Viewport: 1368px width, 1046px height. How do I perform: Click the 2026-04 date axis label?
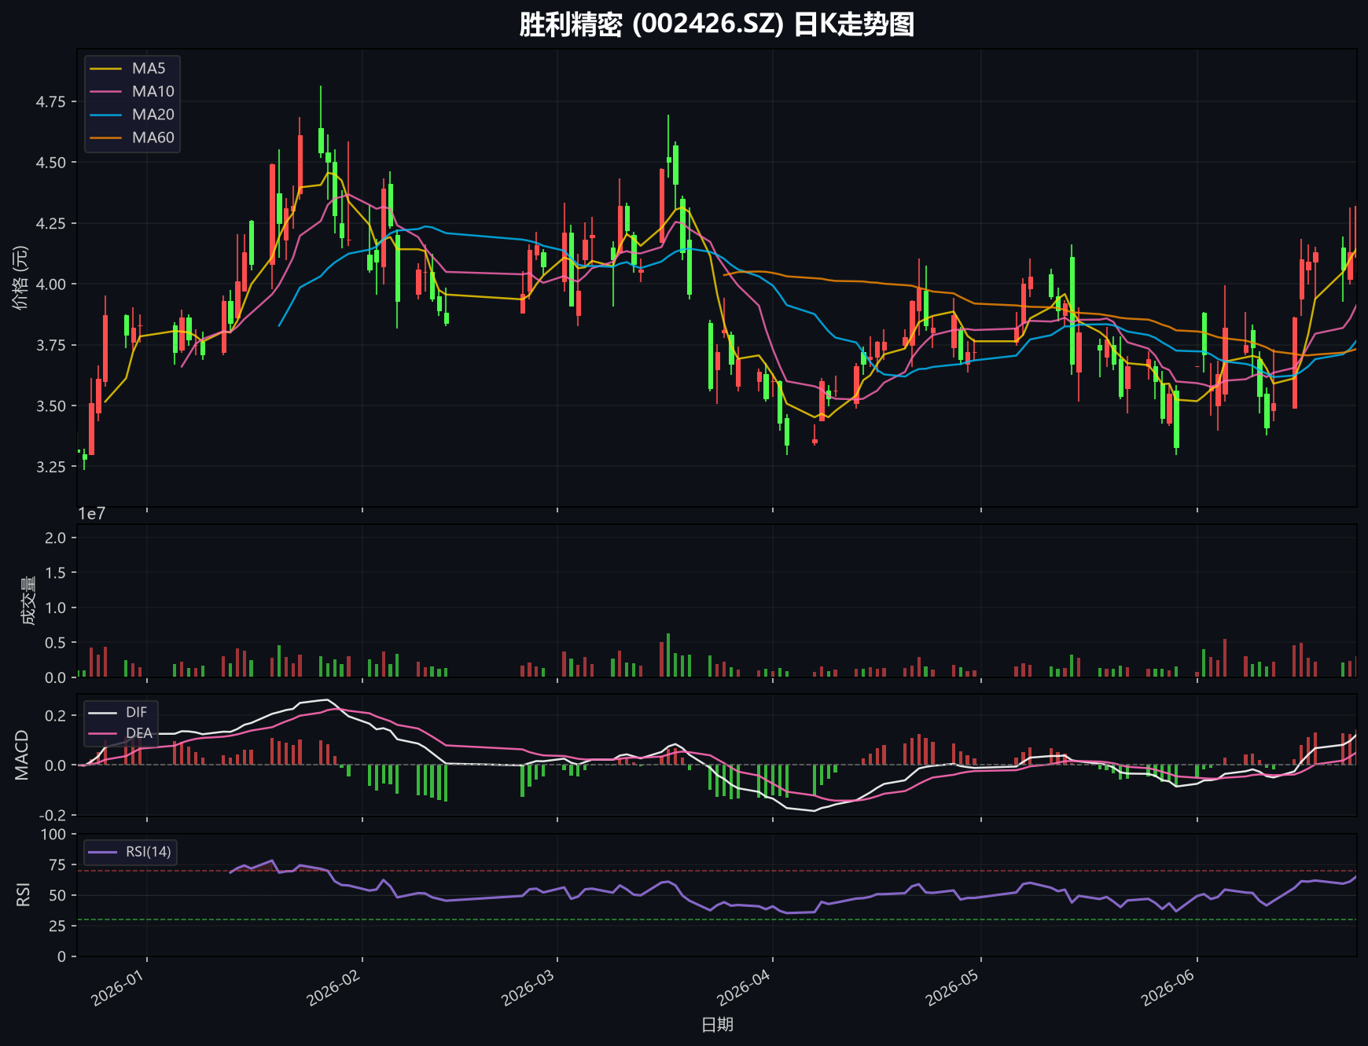click(x=744, y=986)
